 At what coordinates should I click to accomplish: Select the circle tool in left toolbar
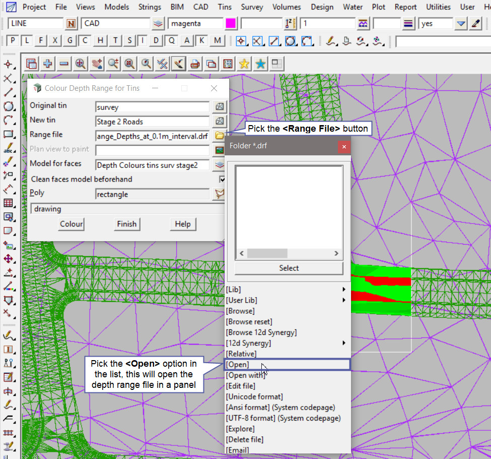[8, 106]
